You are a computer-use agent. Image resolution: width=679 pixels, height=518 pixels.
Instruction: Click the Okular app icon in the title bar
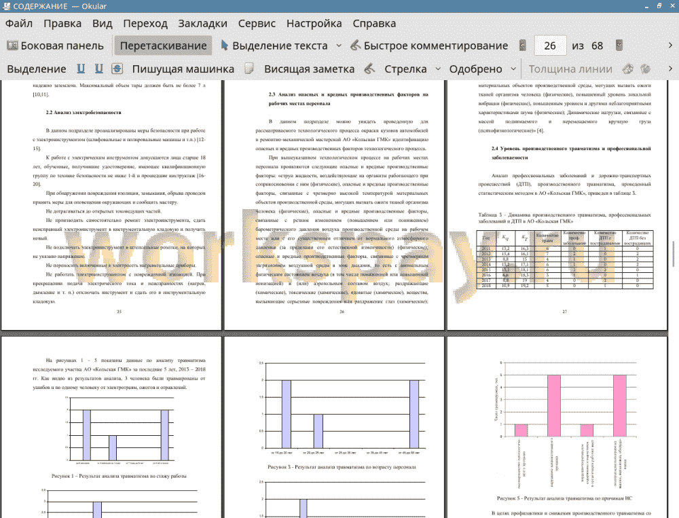pyautogui.click(x=6, y=6)
